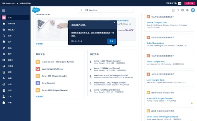Select 业务机会 in the sidebar

pyautogui.click(x=12, y=24)
